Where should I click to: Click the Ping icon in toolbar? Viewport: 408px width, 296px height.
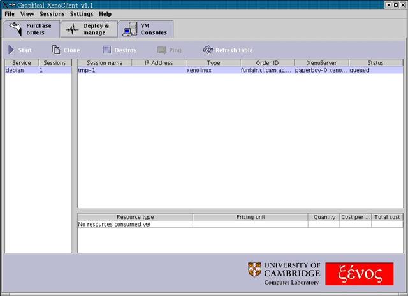tap(161, 50)
